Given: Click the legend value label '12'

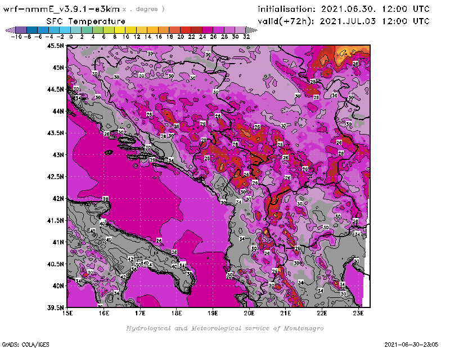Looking at the screenshot, I should (137, 37).
